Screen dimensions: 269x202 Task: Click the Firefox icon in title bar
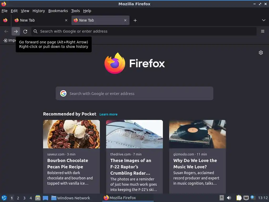(4, 4)
